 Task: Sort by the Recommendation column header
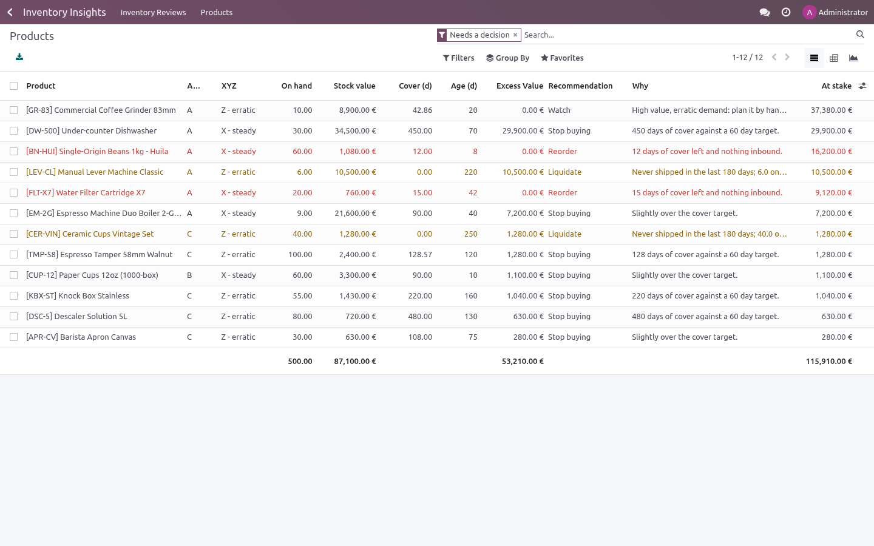coord(580,86)
